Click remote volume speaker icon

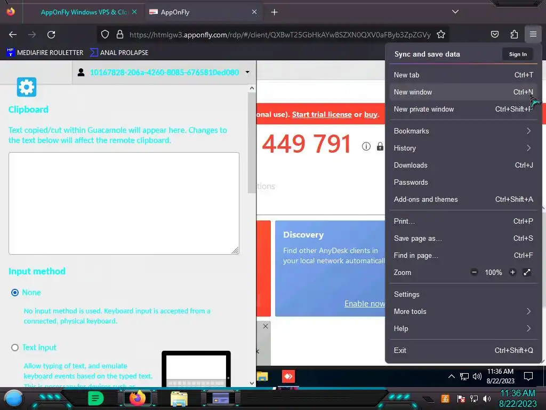[x=477, y=376]
